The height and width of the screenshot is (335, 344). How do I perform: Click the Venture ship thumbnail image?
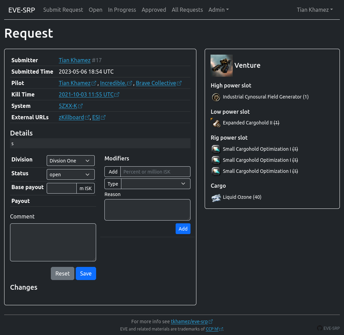[x=221, y=66]
